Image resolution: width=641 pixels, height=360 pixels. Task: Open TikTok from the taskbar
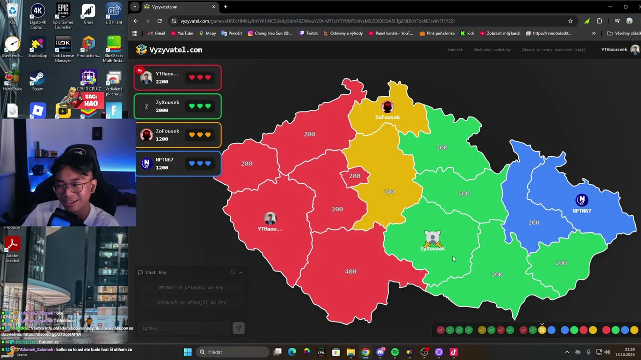pyautogui.click(x=454, y=352)
